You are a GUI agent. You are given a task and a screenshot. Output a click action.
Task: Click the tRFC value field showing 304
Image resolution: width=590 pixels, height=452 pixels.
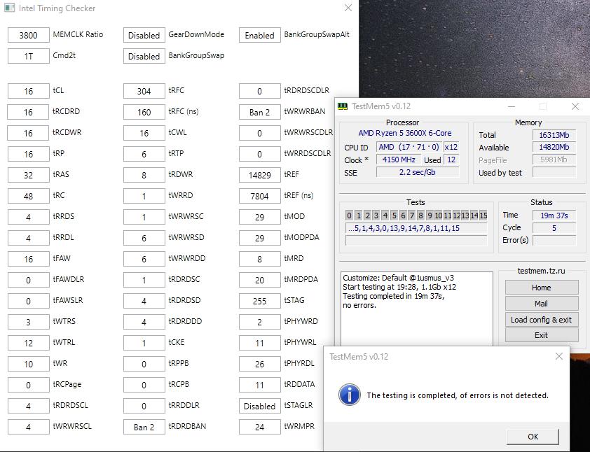(144, 91)
